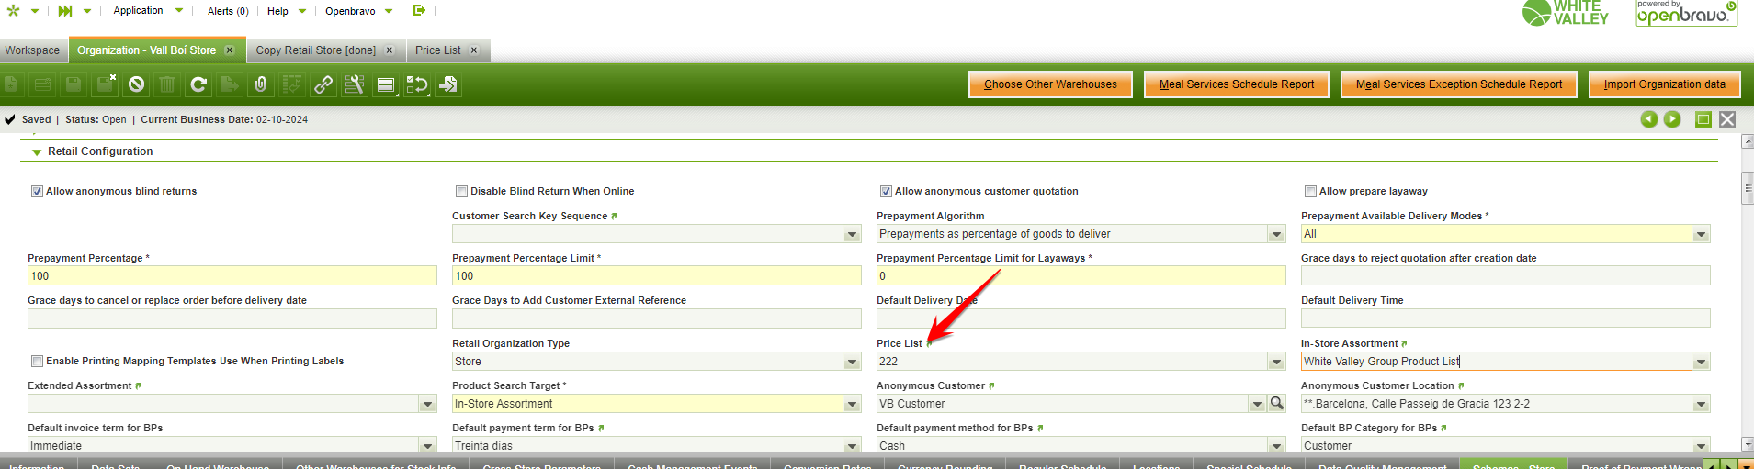
Task: Open Prepayment Algorithm dropdown
Action: click(x=1277, y=234)
